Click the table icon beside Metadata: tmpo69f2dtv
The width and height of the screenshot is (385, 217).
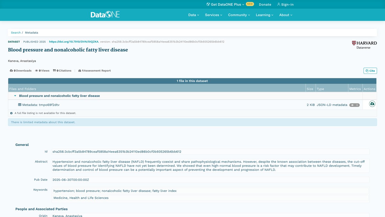click(x=20, y=105)
